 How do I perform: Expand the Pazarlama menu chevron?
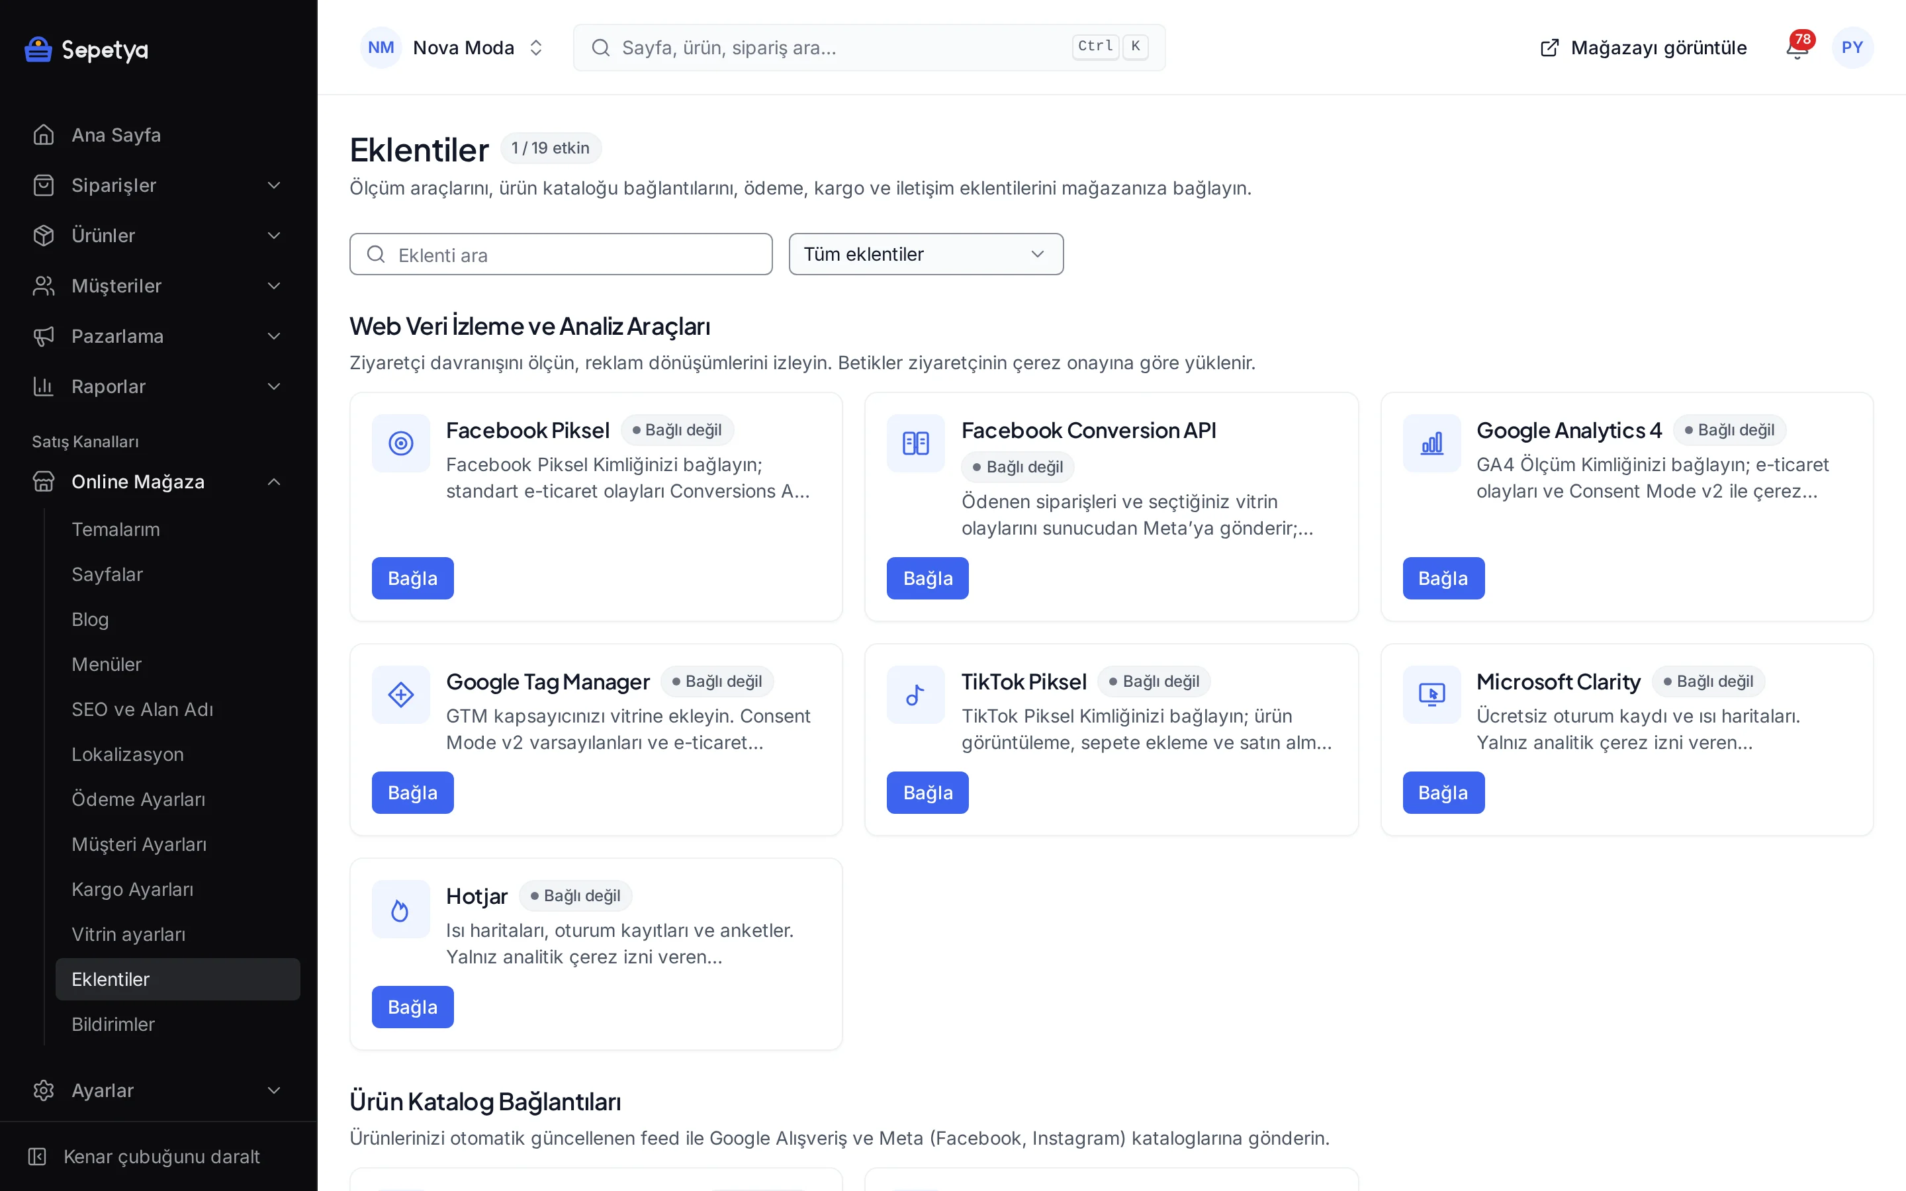[x=274, y=336]
